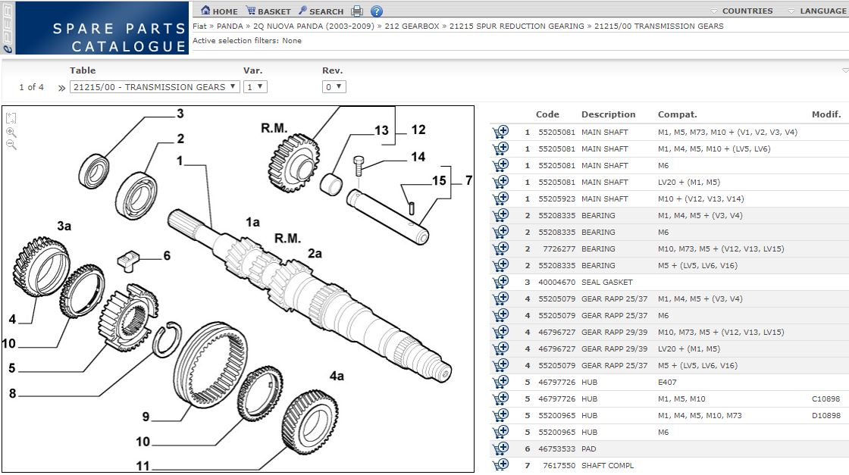Add SHAFT COMPL 7617550 to basket
The height and width of the screenshot is (475, 849).
(500, 464)
